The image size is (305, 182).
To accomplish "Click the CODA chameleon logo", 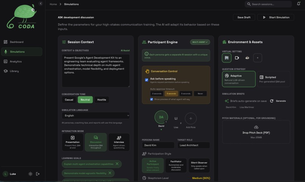I will pyautogui.click(x=22, y=17).
